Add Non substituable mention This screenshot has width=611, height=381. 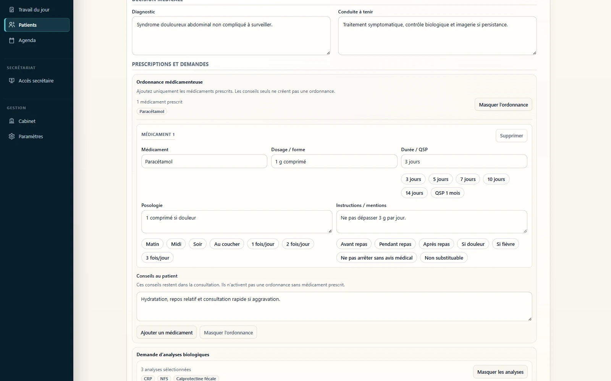[444, 258]
